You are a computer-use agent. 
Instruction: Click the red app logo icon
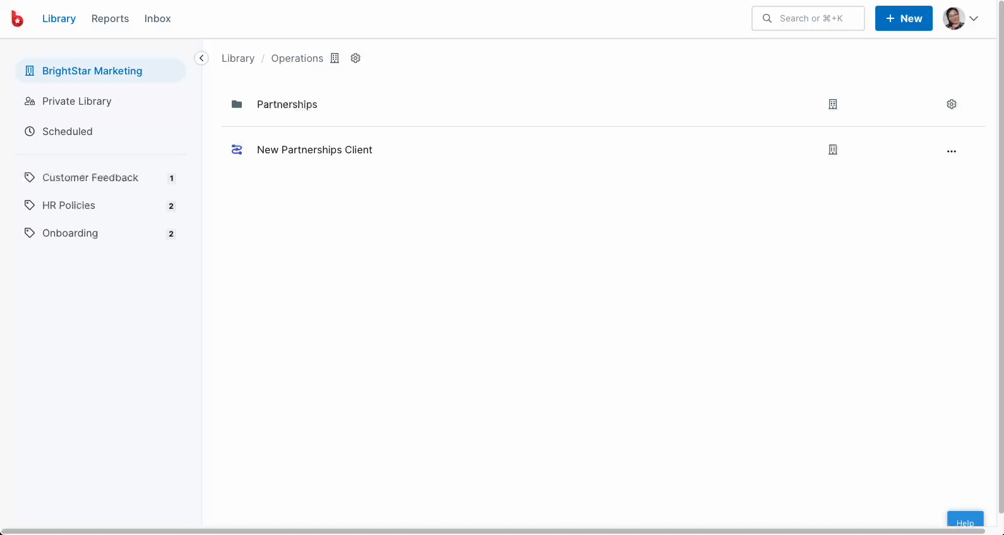tap(18, 19)
